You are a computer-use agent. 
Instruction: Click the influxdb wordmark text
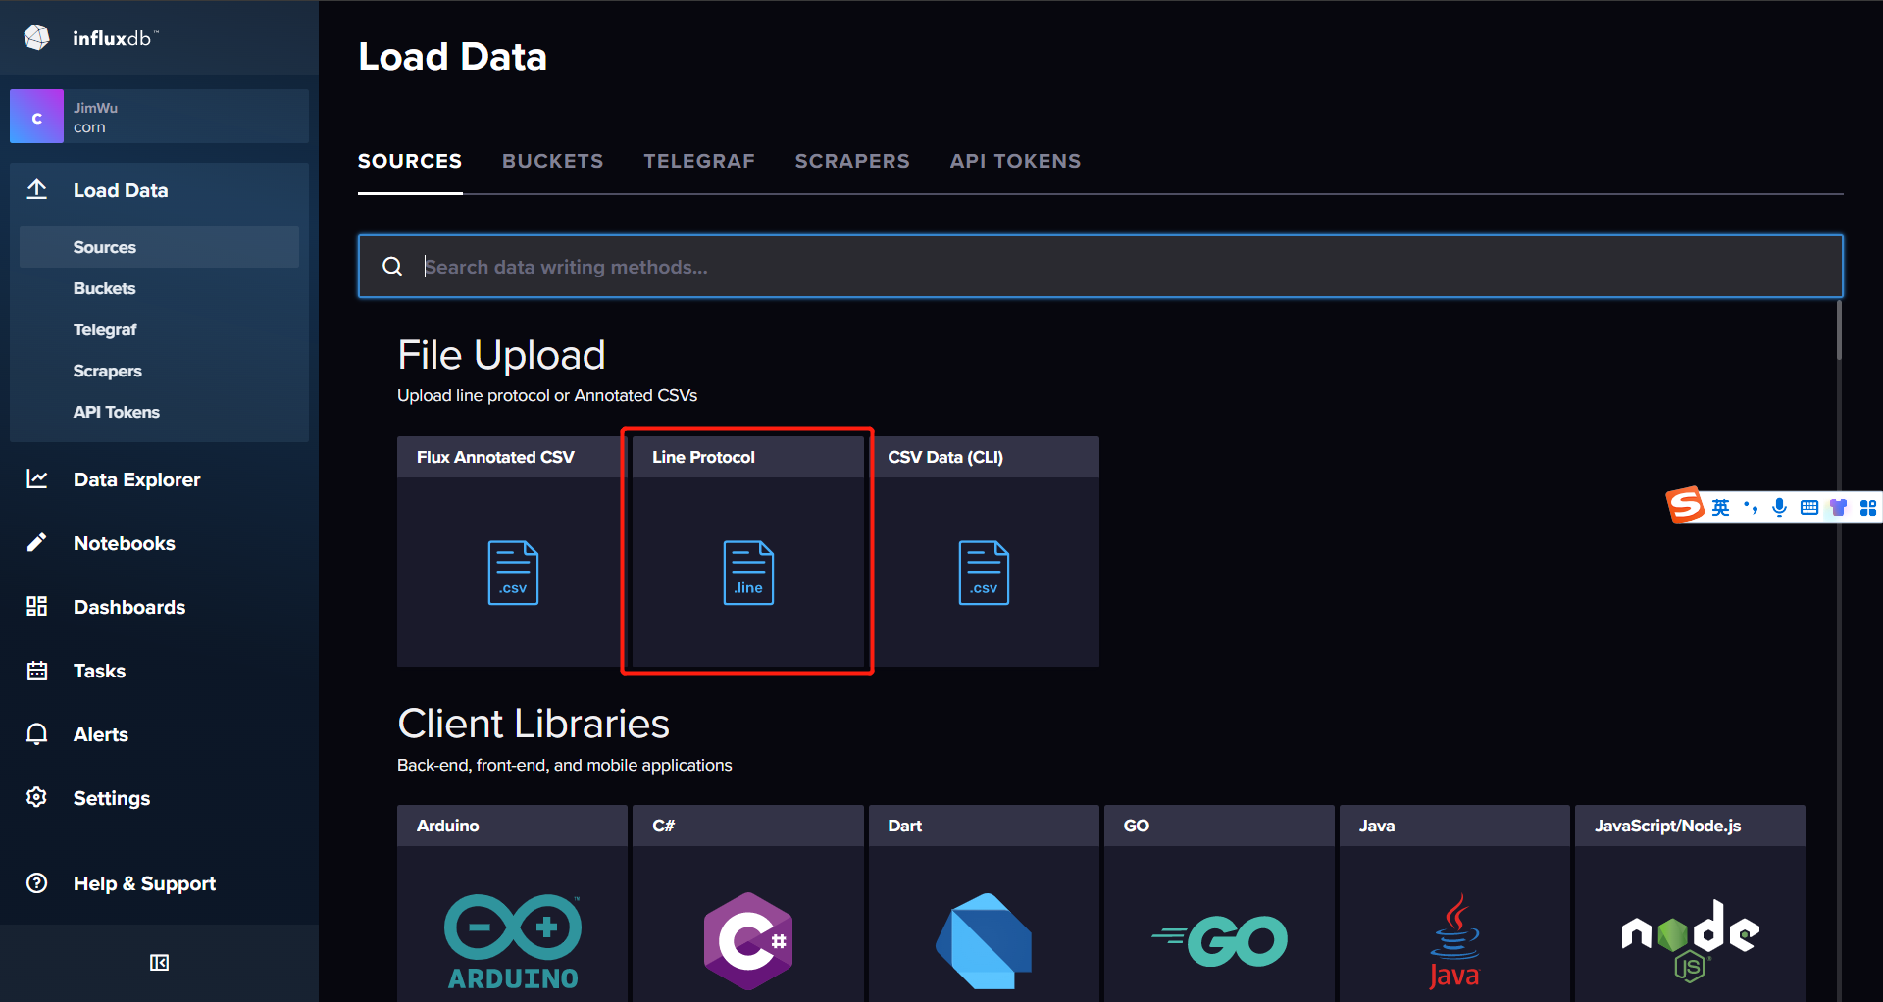pos(114,38)
